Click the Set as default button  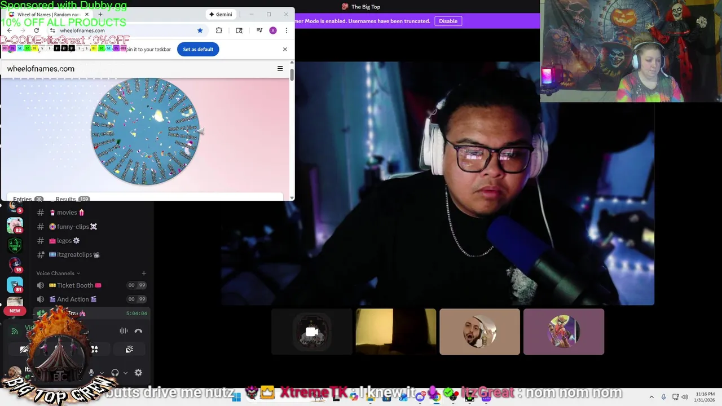[198, 49]
